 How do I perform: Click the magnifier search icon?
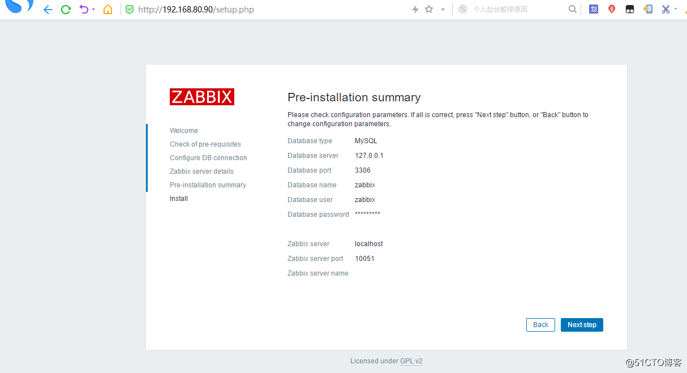(573, 9)
